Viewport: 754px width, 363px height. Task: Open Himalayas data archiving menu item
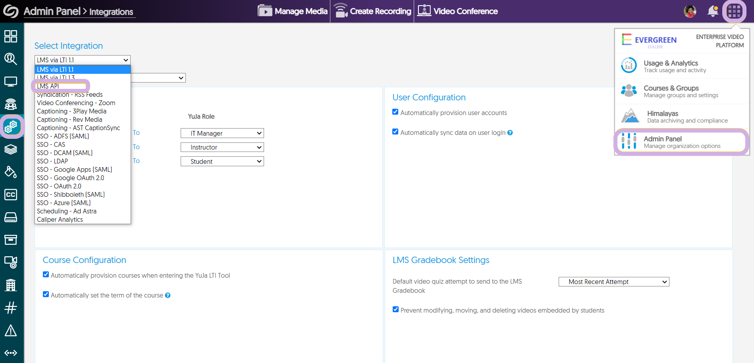tap(682, 117)
